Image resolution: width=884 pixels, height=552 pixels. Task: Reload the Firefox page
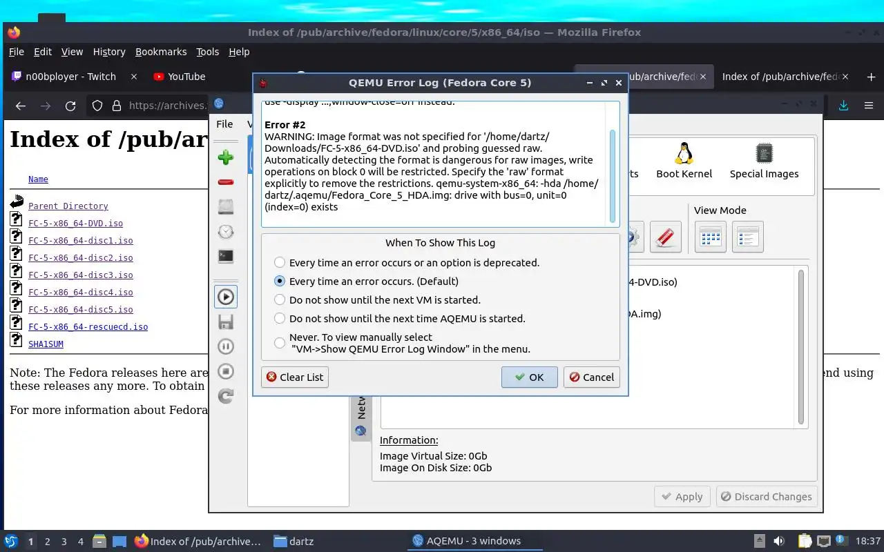click(70, 106)
